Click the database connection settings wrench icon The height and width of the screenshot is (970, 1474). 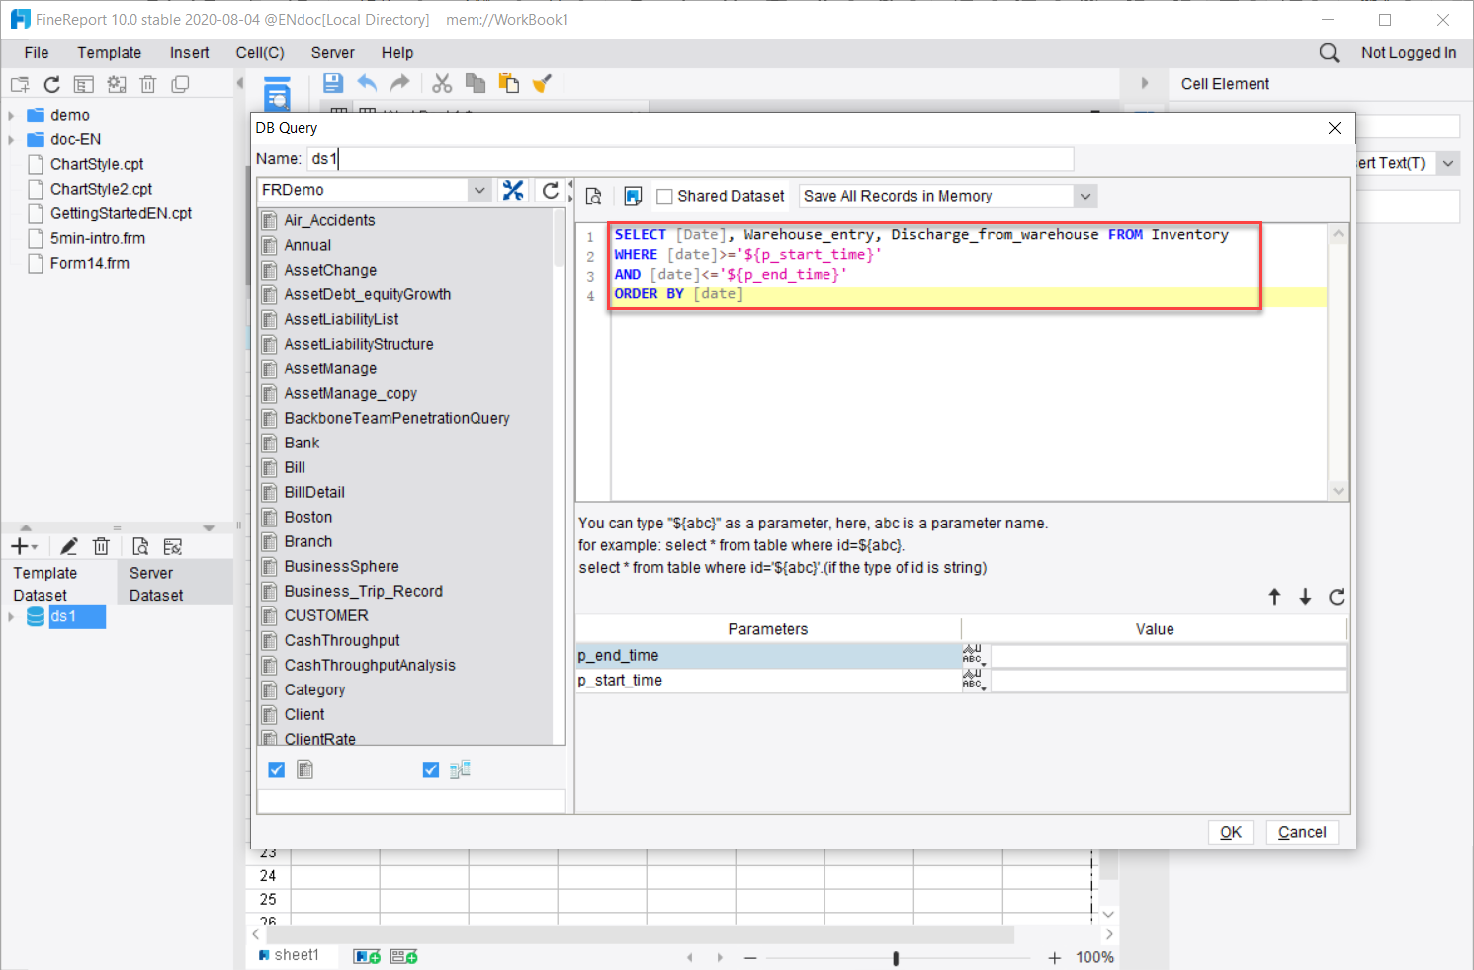tap(513, 189)
